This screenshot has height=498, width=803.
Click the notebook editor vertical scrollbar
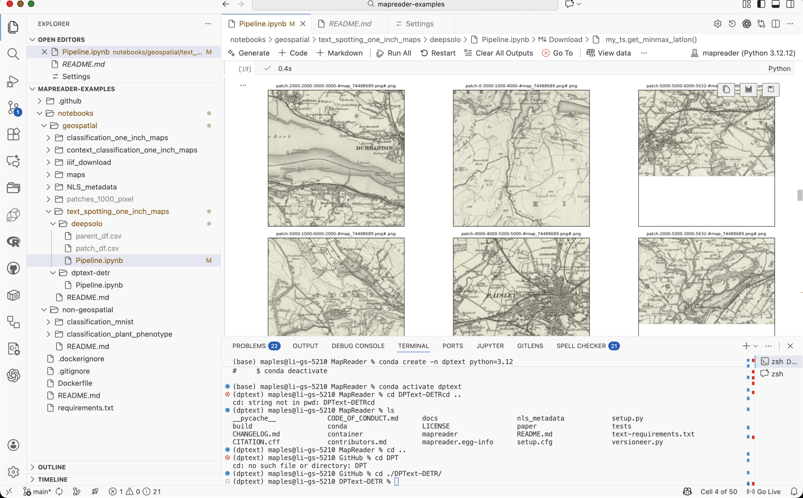[799, 195]
